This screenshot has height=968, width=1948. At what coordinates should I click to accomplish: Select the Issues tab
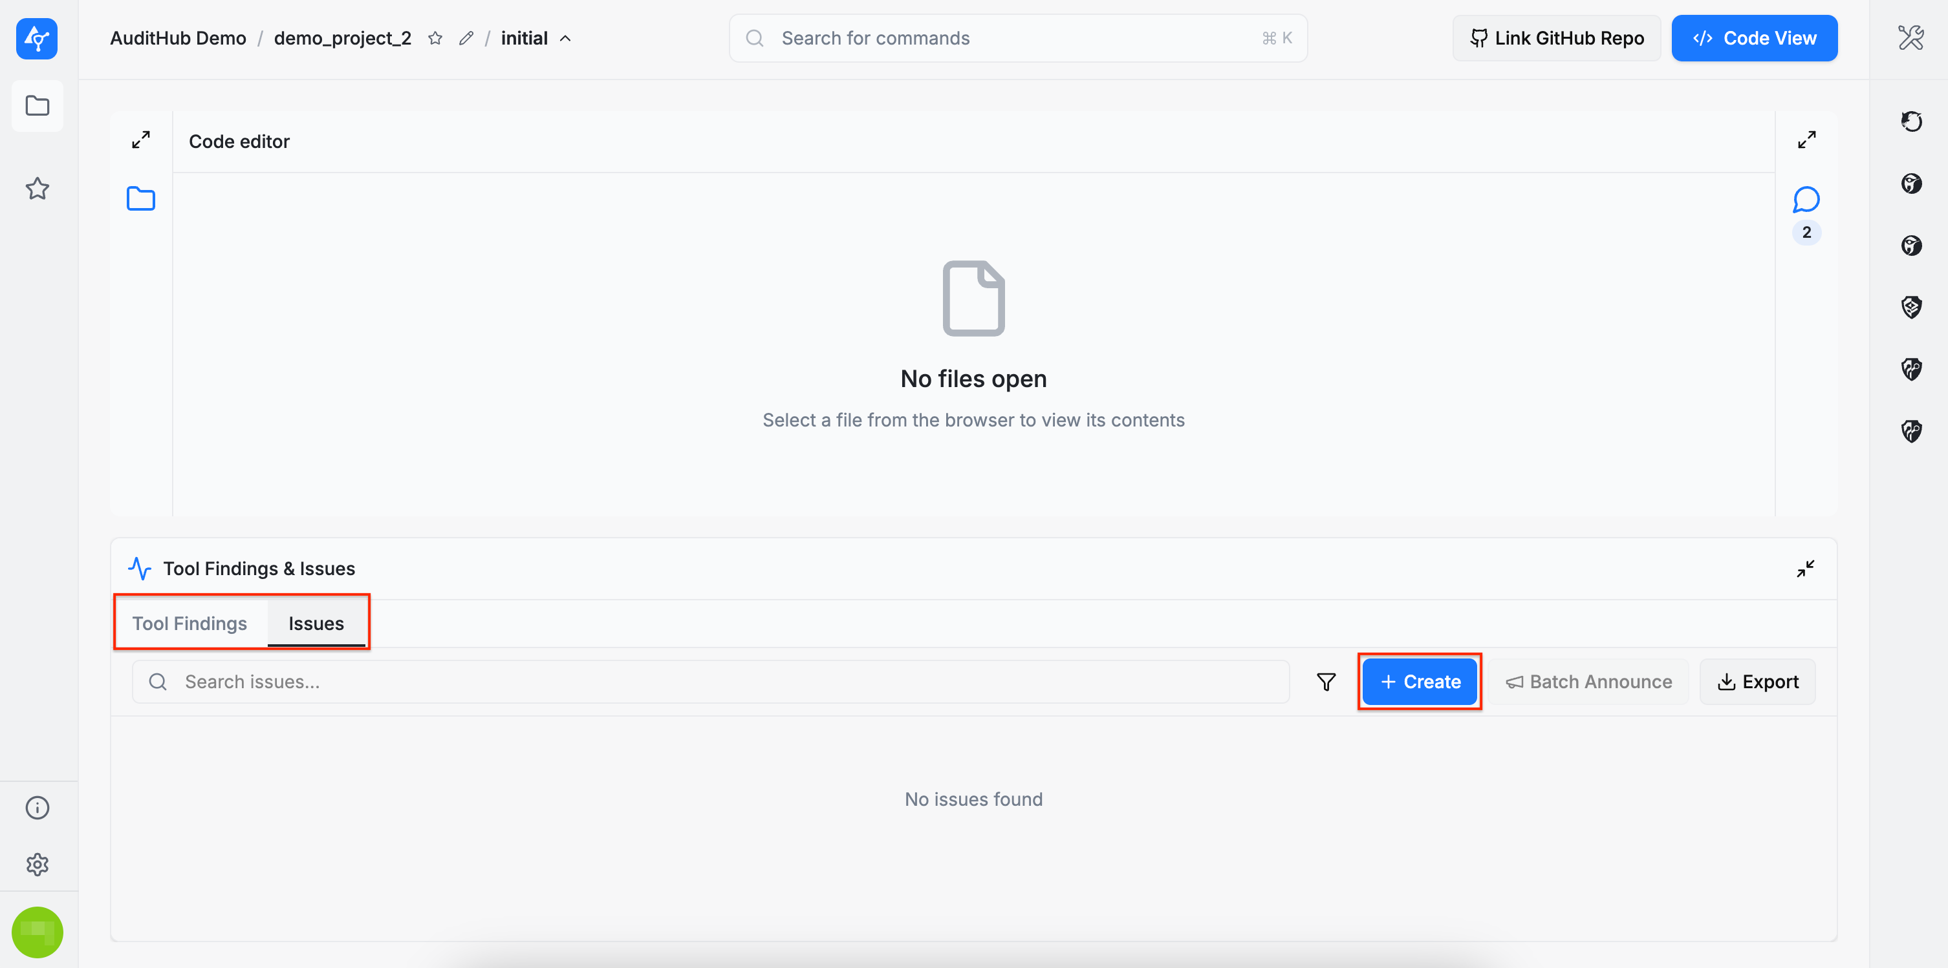point(316,623)
